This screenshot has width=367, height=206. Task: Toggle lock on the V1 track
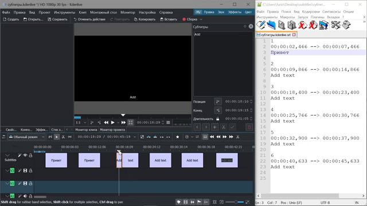(x=30, y=184)
